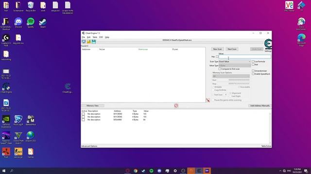Select the Rocket League desktop icon

point(18,120)
